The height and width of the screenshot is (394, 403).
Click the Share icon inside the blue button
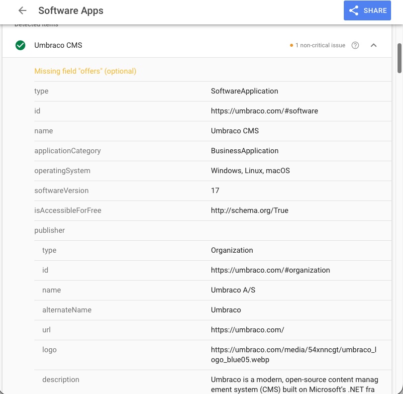point(354,10)
